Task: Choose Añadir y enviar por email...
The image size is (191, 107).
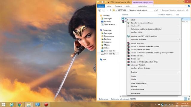Action: 154,50
